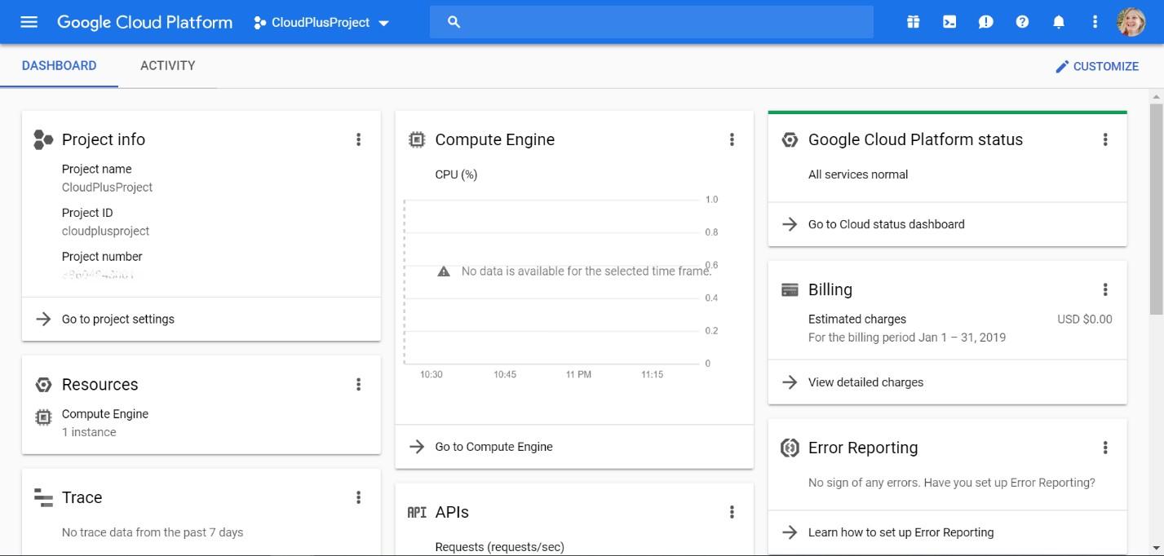This screenshot has height=556, width=1164.
Task: Open the hamburger navigation menu
Action: pyautogui.click(x=29, y=22)
